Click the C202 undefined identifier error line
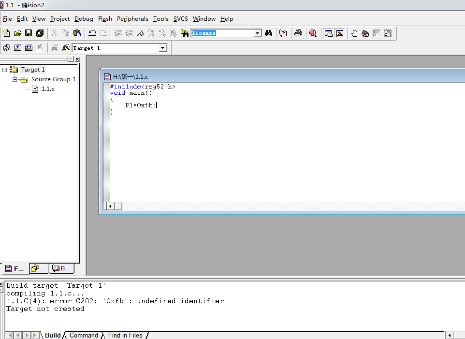This screenshot has height=339, width=465. [115, 301]
